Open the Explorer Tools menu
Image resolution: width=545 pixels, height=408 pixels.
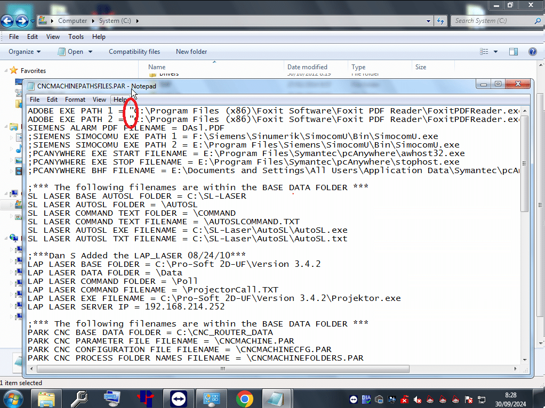[x=76, y=37]
